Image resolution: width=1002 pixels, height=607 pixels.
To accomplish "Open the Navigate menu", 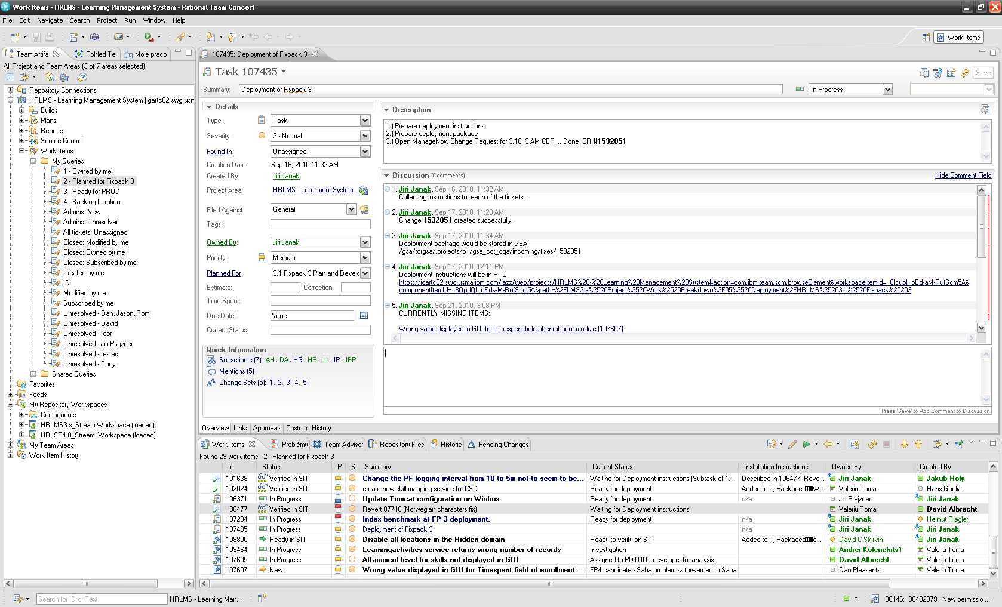I will (x=50, y=20).
